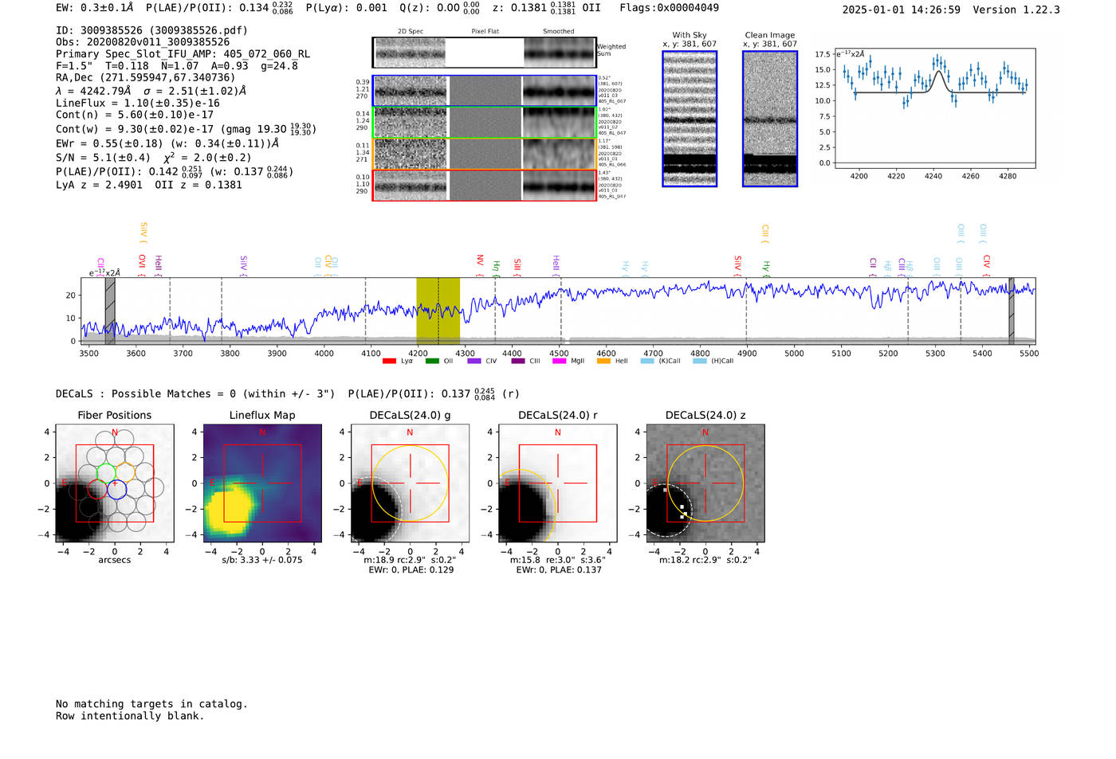Click the green OII legend swatch
Screen dimensions: 1116x759
[x=432, y=361]
